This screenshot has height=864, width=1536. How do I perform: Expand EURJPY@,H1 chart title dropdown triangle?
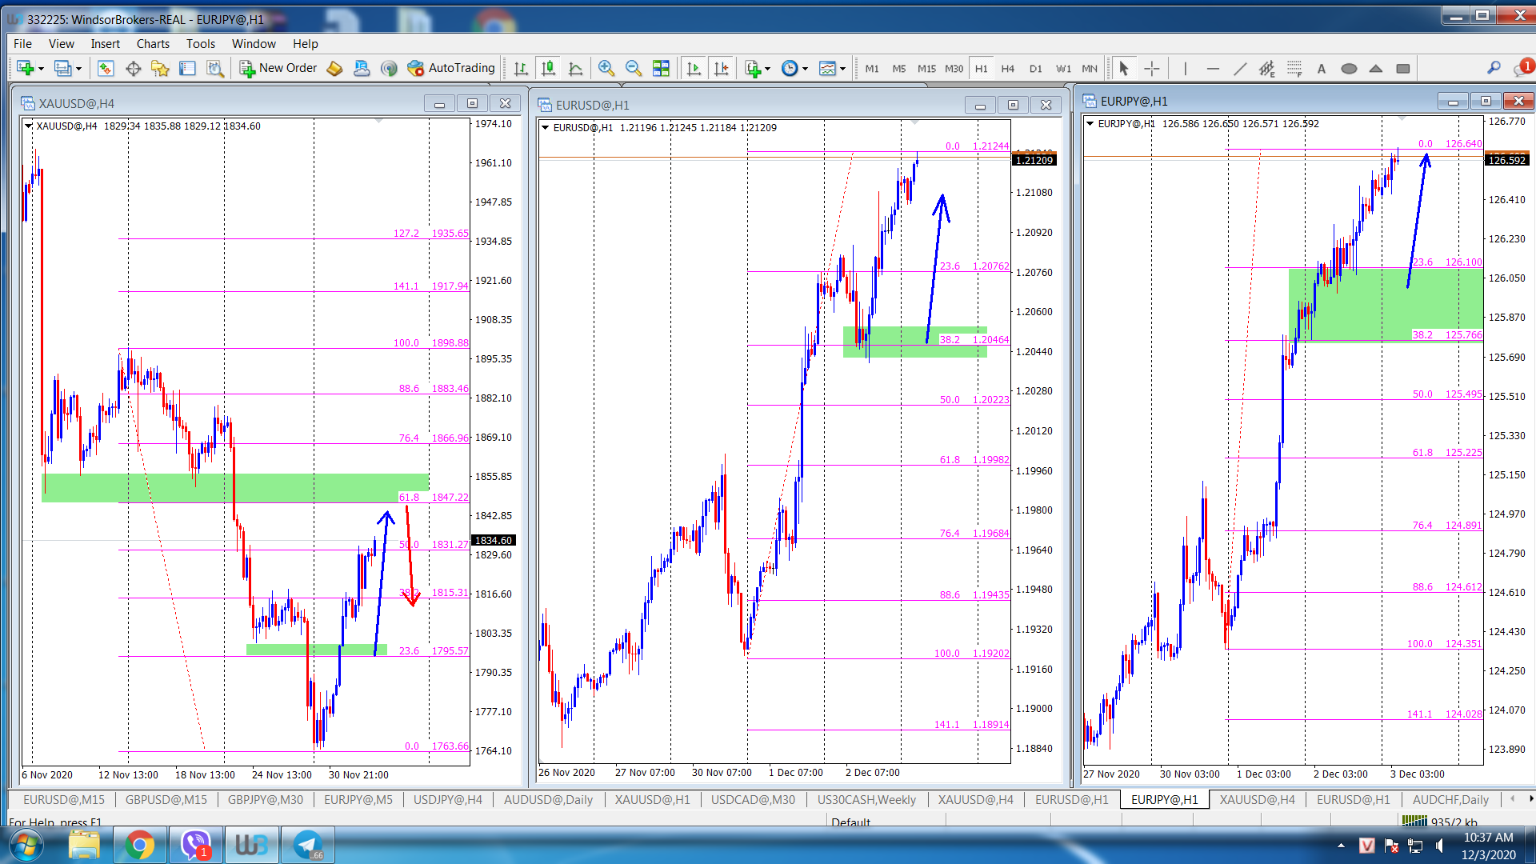tap(1090, 123)
